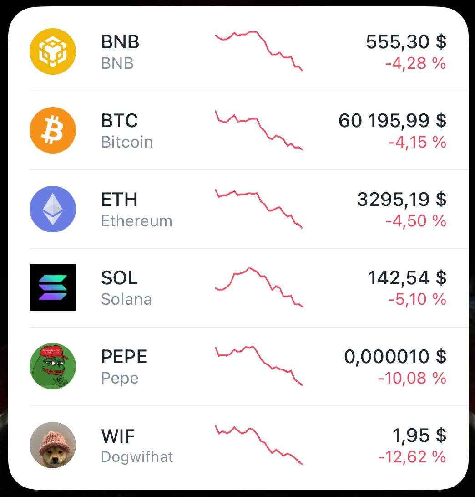Tap the 555,30 $ BNB price
The width and height of the screenshot is (475, 497).
[x=406, y=42]
